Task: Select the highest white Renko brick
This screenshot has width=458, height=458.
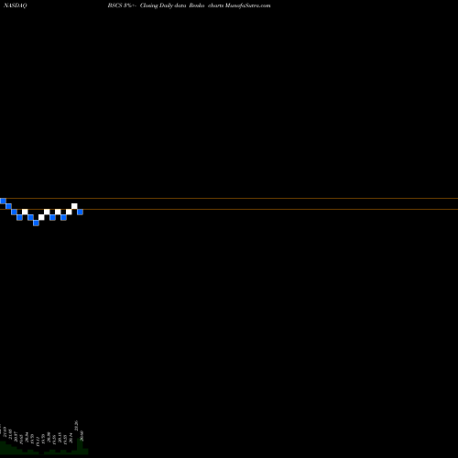Action: 74,206
